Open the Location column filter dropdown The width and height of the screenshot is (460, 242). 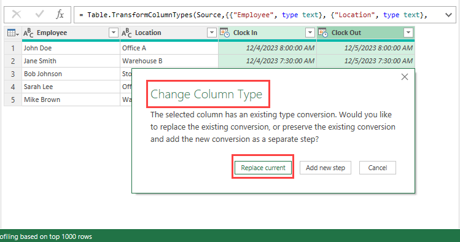pyautogui.click(x=211, y=33)
